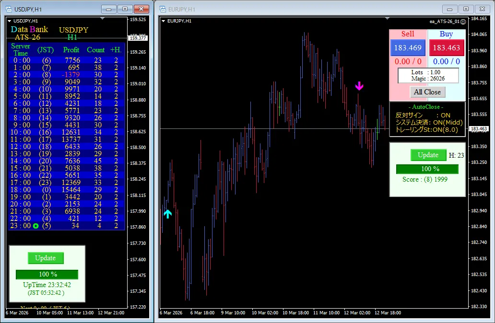495x323 pixels.
Task: Click the ea_ATS-26_01 smiley face icon
Action: coord(463,22)
